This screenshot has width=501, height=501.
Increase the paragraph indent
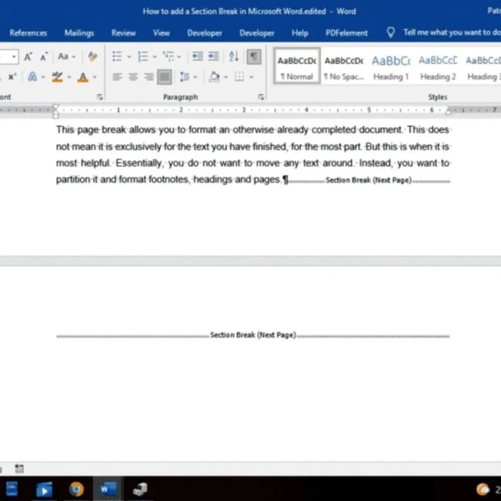(213, 56)
